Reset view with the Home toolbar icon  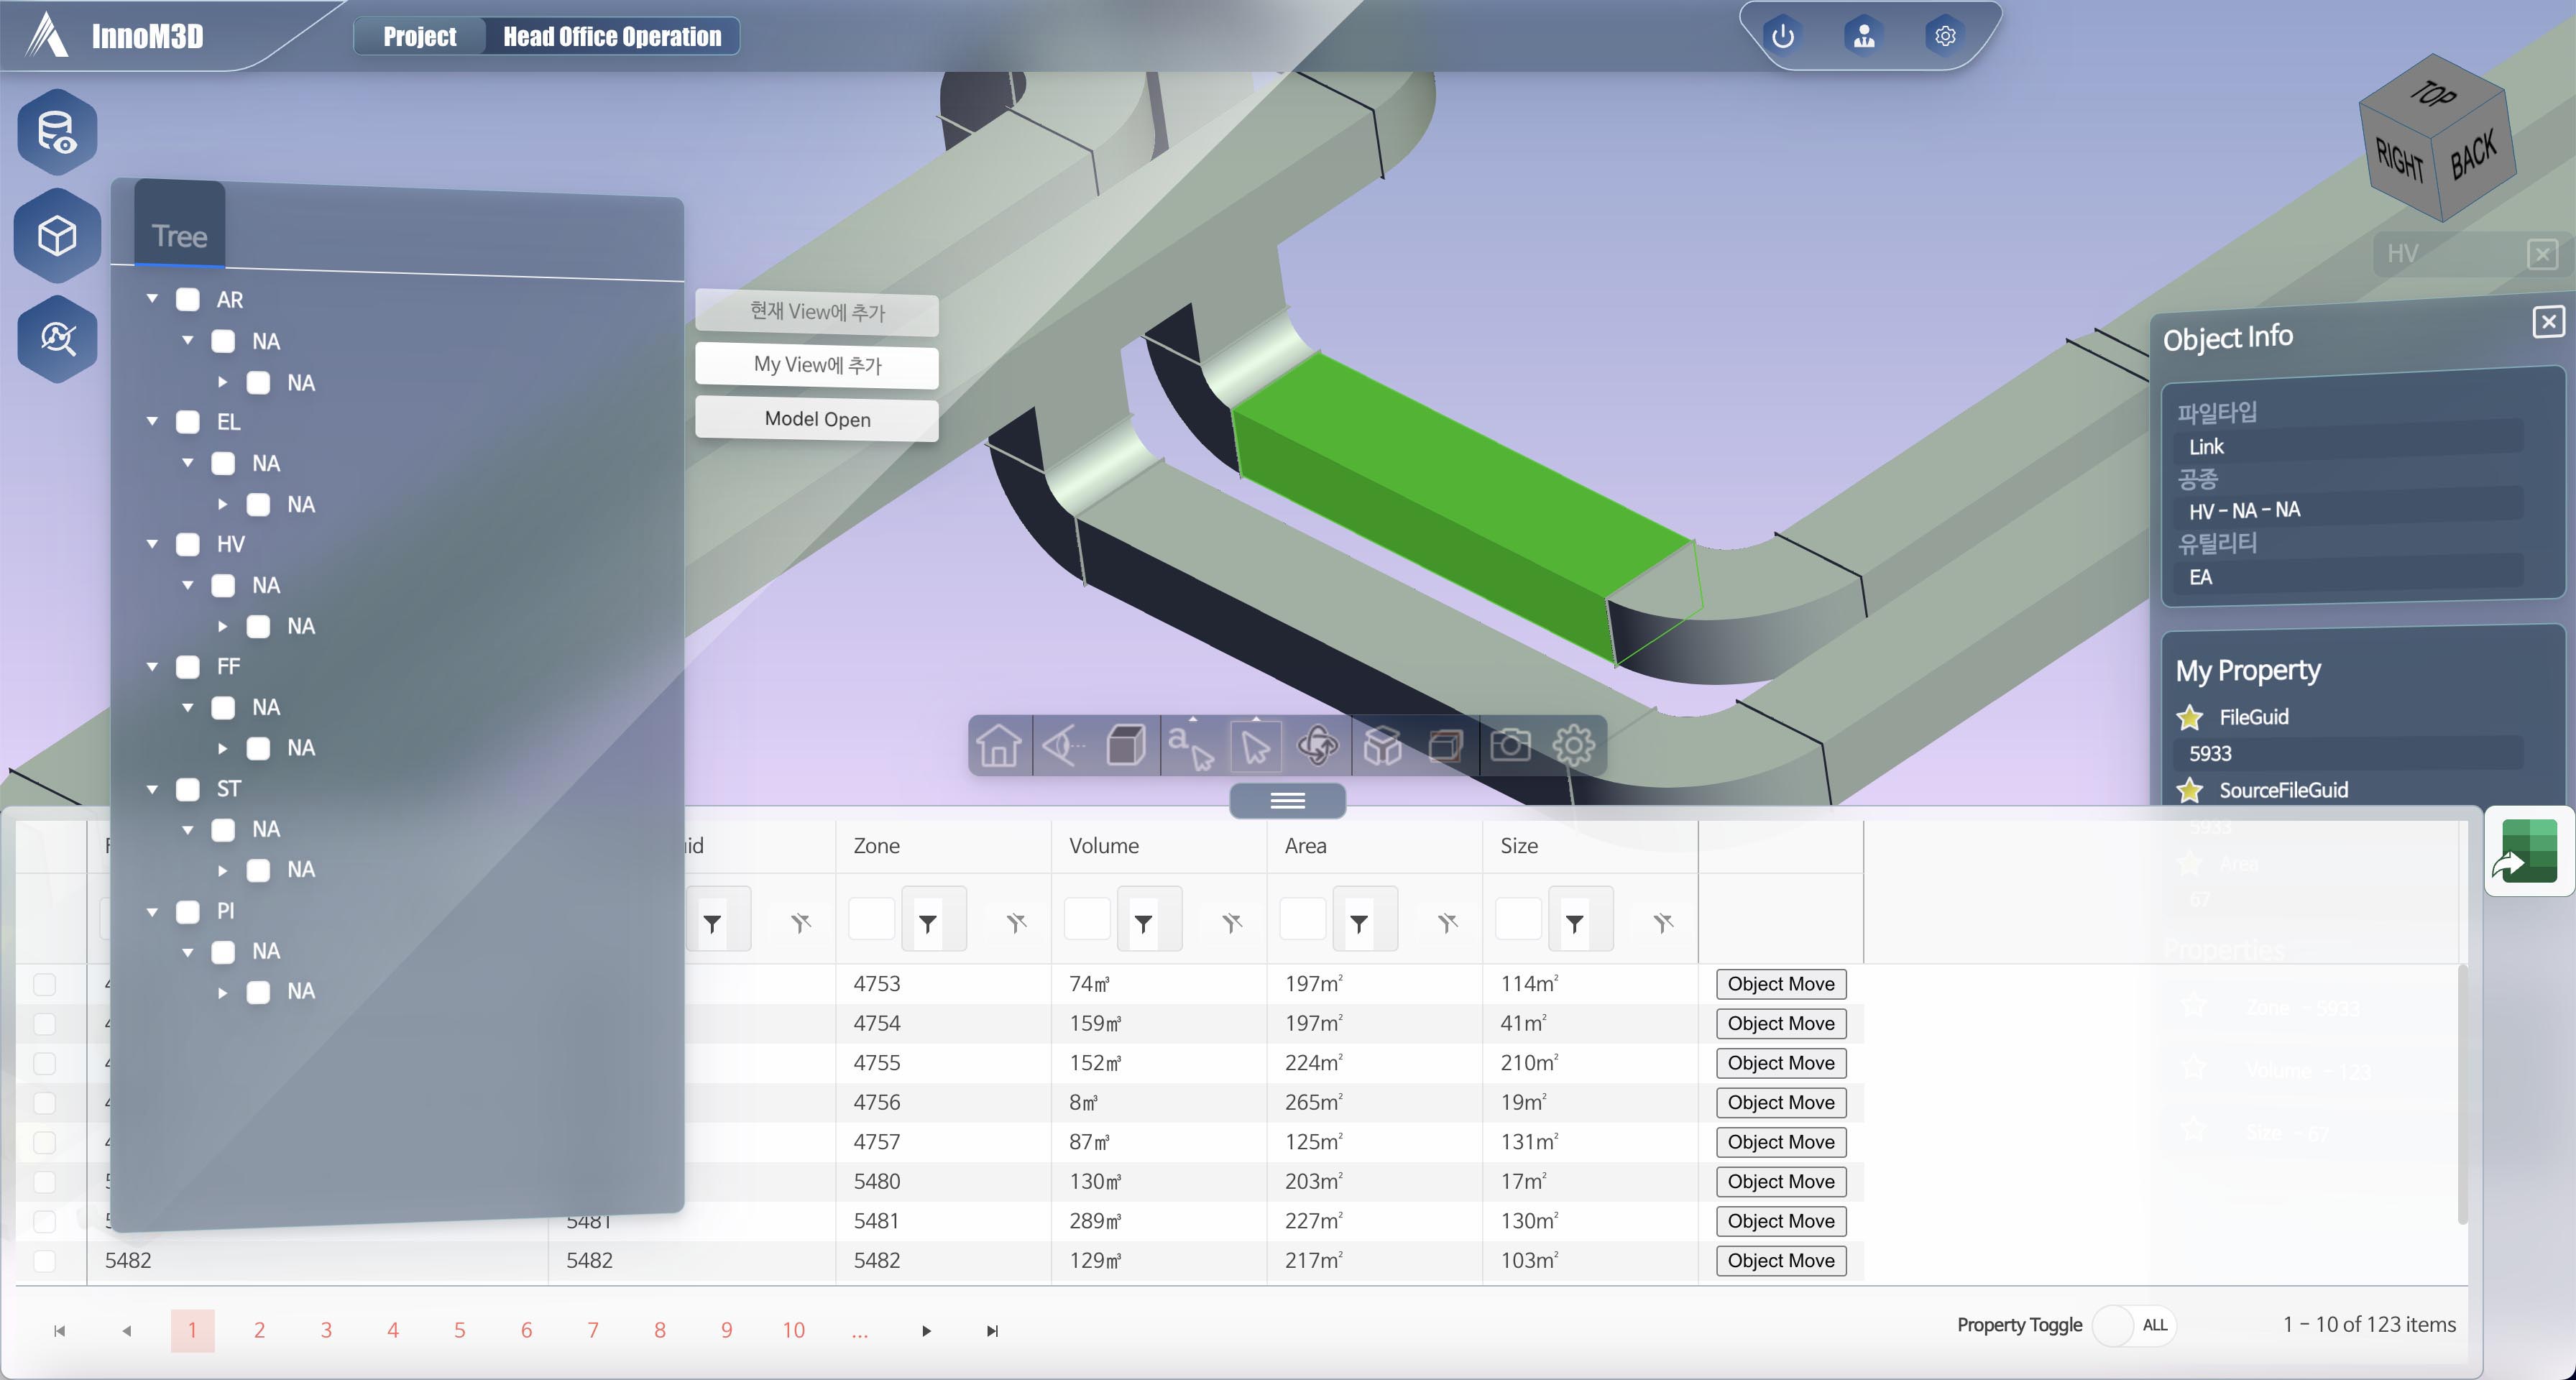pyautogui.click(x=999, y=746)
